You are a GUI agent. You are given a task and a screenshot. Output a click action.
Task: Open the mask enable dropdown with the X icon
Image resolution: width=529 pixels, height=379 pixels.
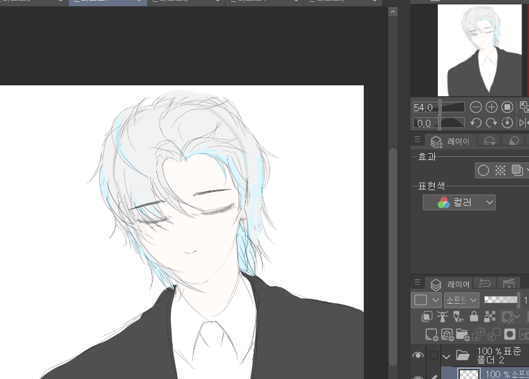click(x=511, y=317)
